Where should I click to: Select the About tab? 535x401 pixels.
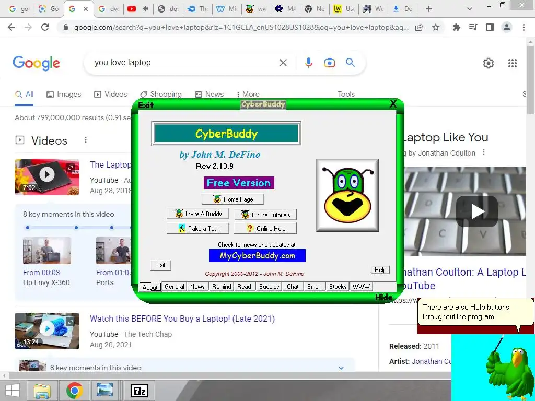coord(150,287)
